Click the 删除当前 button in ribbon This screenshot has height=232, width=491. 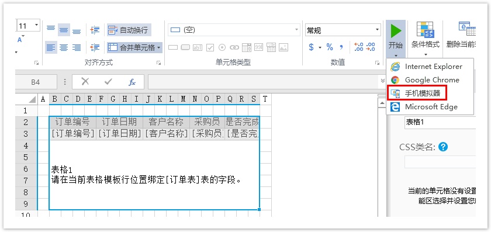[x=461, y=35]
